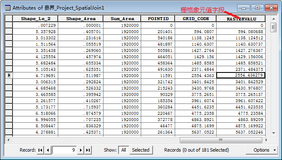Close the Attributes table window
Viewport: 282px width, 160px height.
[271, 8]
